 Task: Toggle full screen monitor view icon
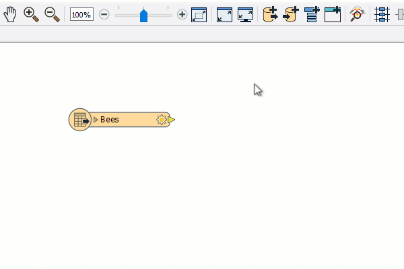pos(245,15)
